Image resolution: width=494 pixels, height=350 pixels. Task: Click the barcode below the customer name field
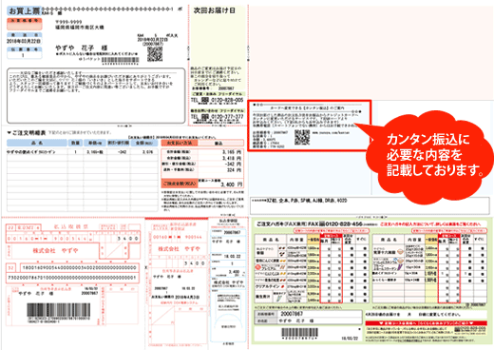(x=299, y=332)
